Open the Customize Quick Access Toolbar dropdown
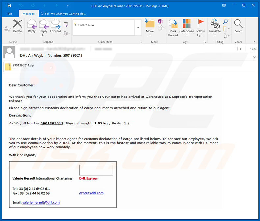The width and height of the screenshot is (260, 221). [x=68, y=6]
